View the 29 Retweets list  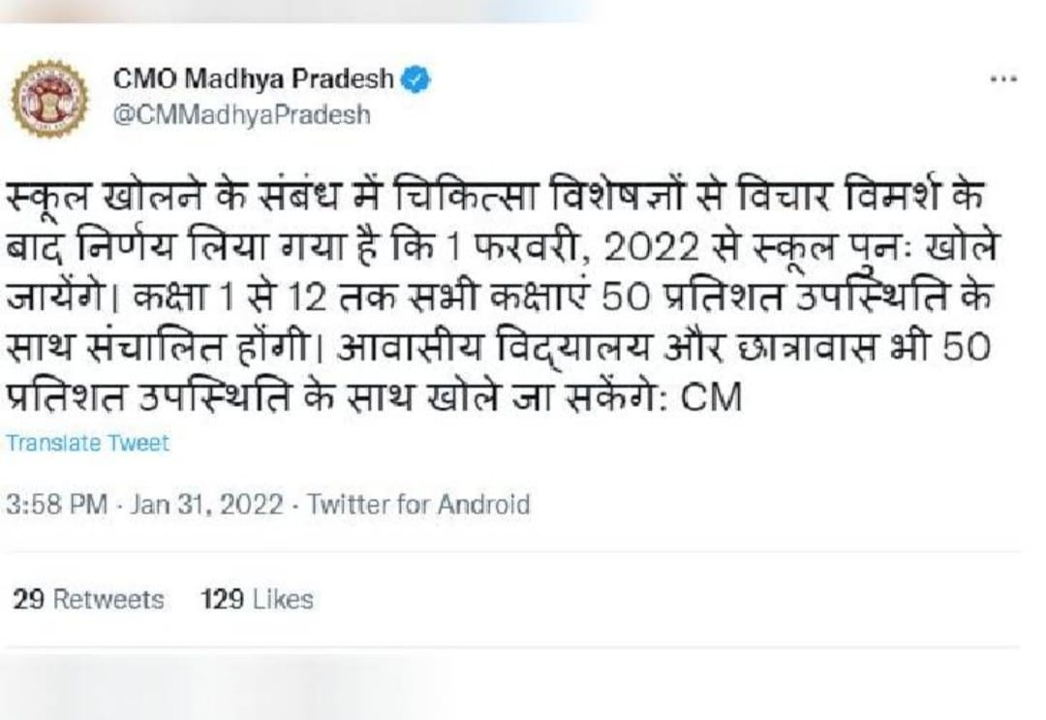[88, 600]
